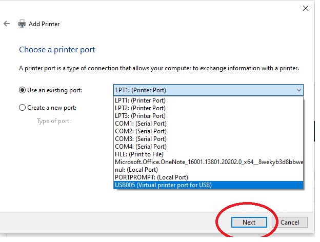
Task: Select COM1: (Serial Port) entry
Action: coord(141,124)
